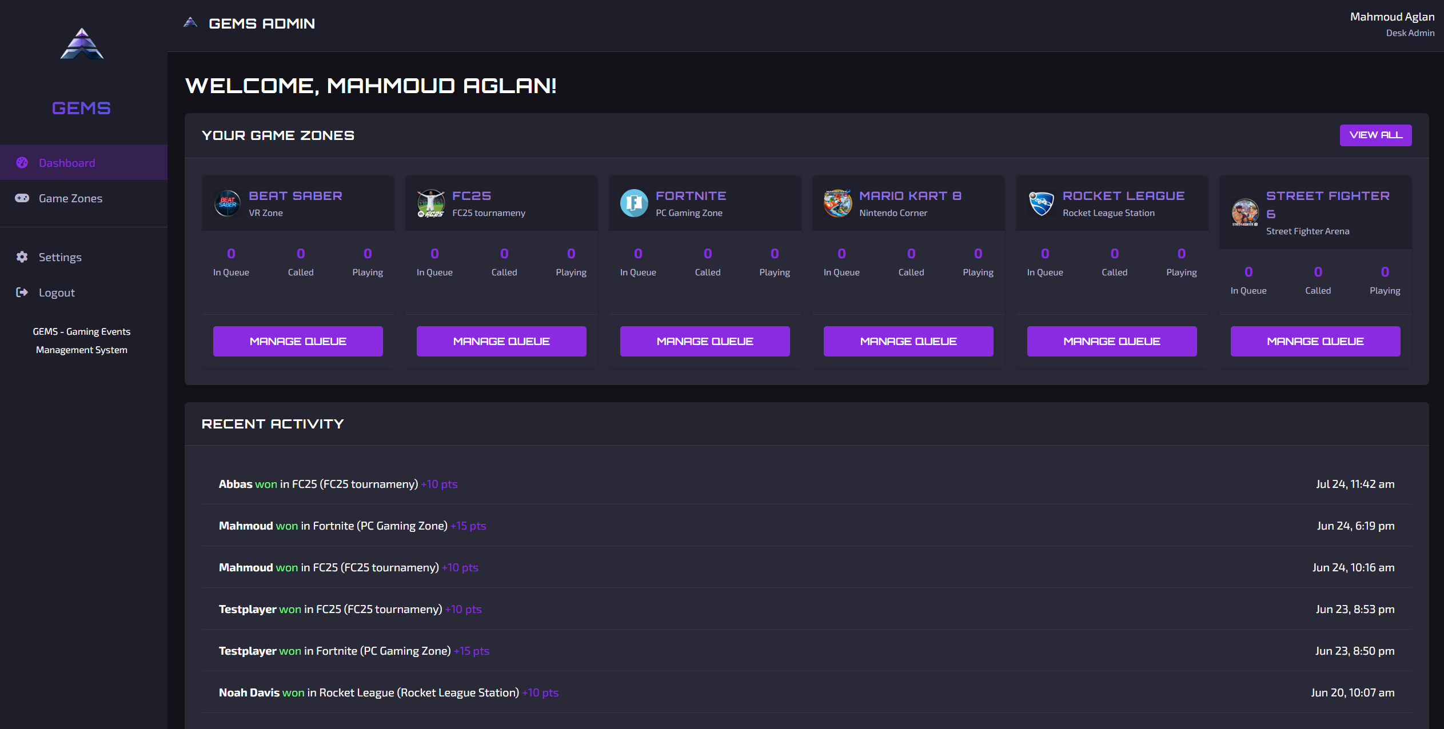This screenshot has height=729, width=1444.
Task: Select the Rocket League zone title
Action: tap(1123, 196)
